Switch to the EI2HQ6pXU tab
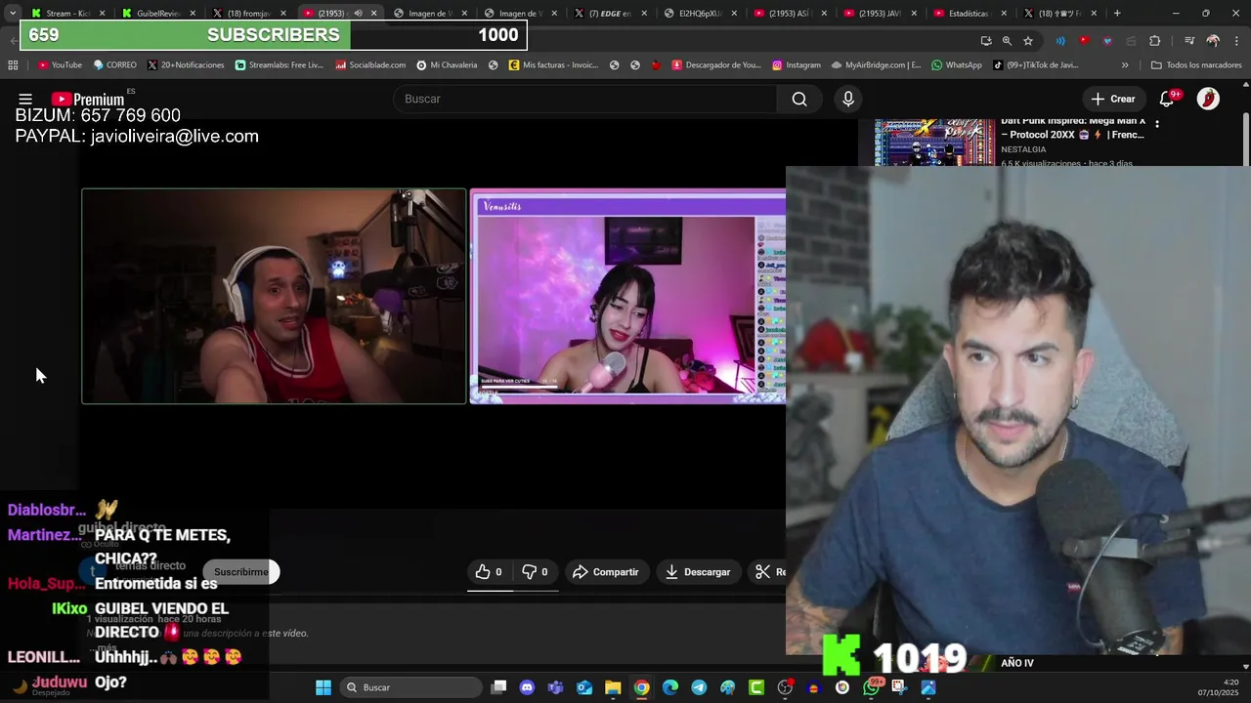 click(698, 14)
